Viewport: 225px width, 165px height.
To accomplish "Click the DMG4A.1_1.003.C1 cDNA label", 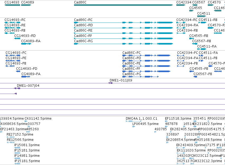I will [x=141, y=119].
